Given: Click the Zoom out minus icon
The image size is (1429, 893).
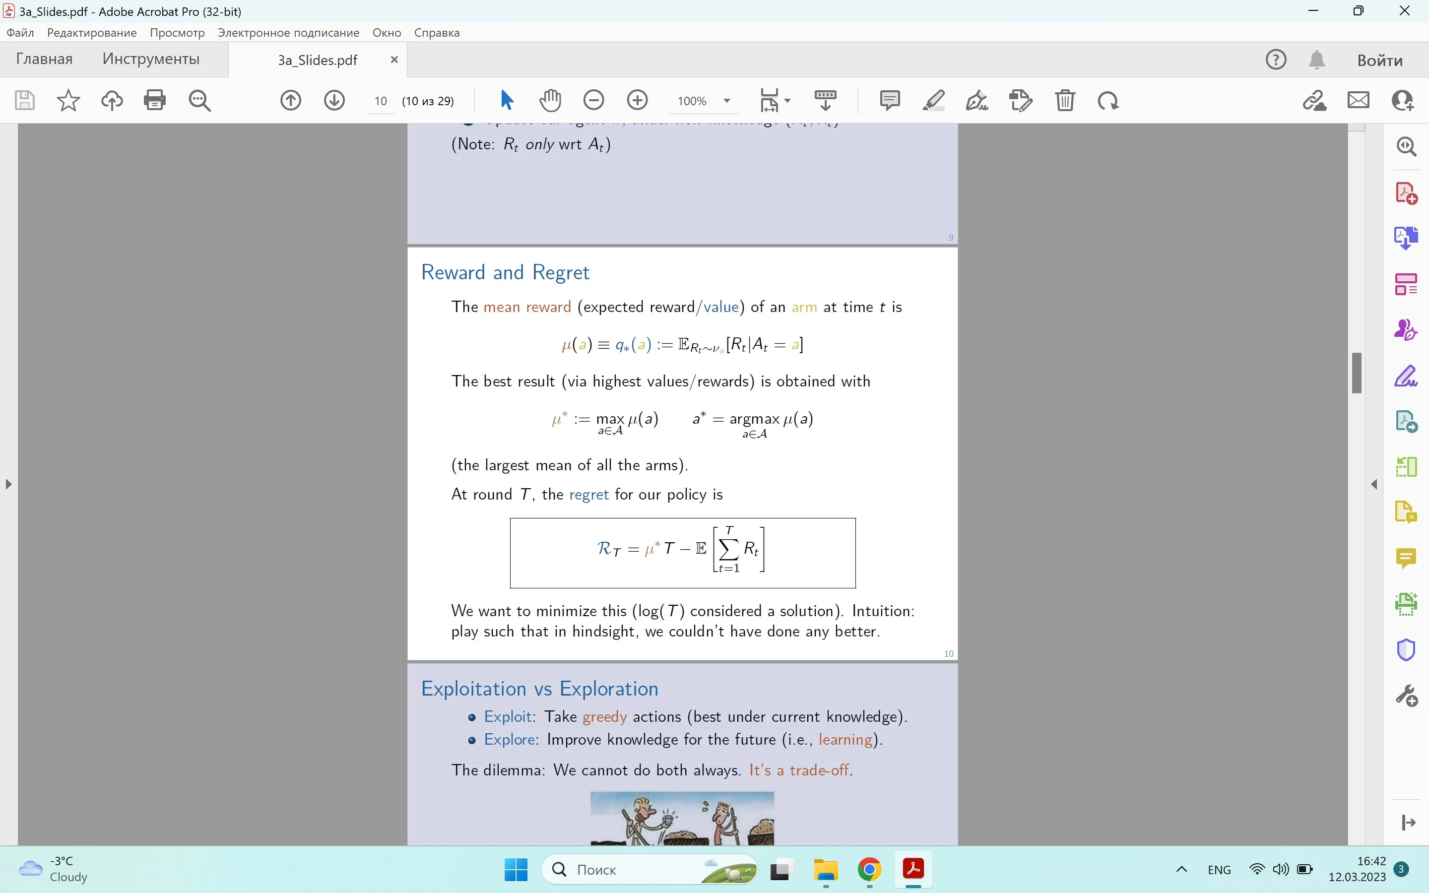Looking at the screenshot, I should (x=593, y=100).
